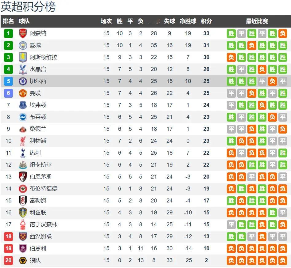Viewport: 291px width, 268px height.
Task: Click the Wolves (狼队) crest icon
Action: click(x=23, y=260)
